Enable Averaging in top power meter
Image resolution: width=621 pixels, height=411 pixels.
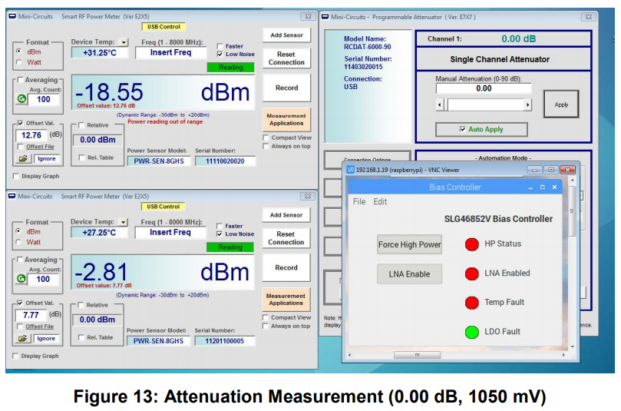(20, 80)
